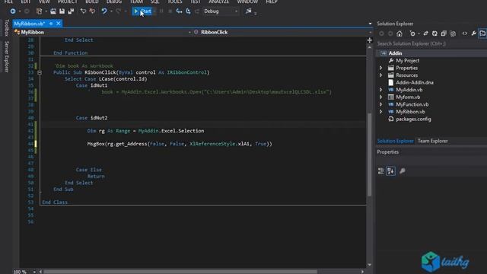Viewport: 487px width, 274px height.
Task: Expand the MyAddin.vb node
Action: 380,90
